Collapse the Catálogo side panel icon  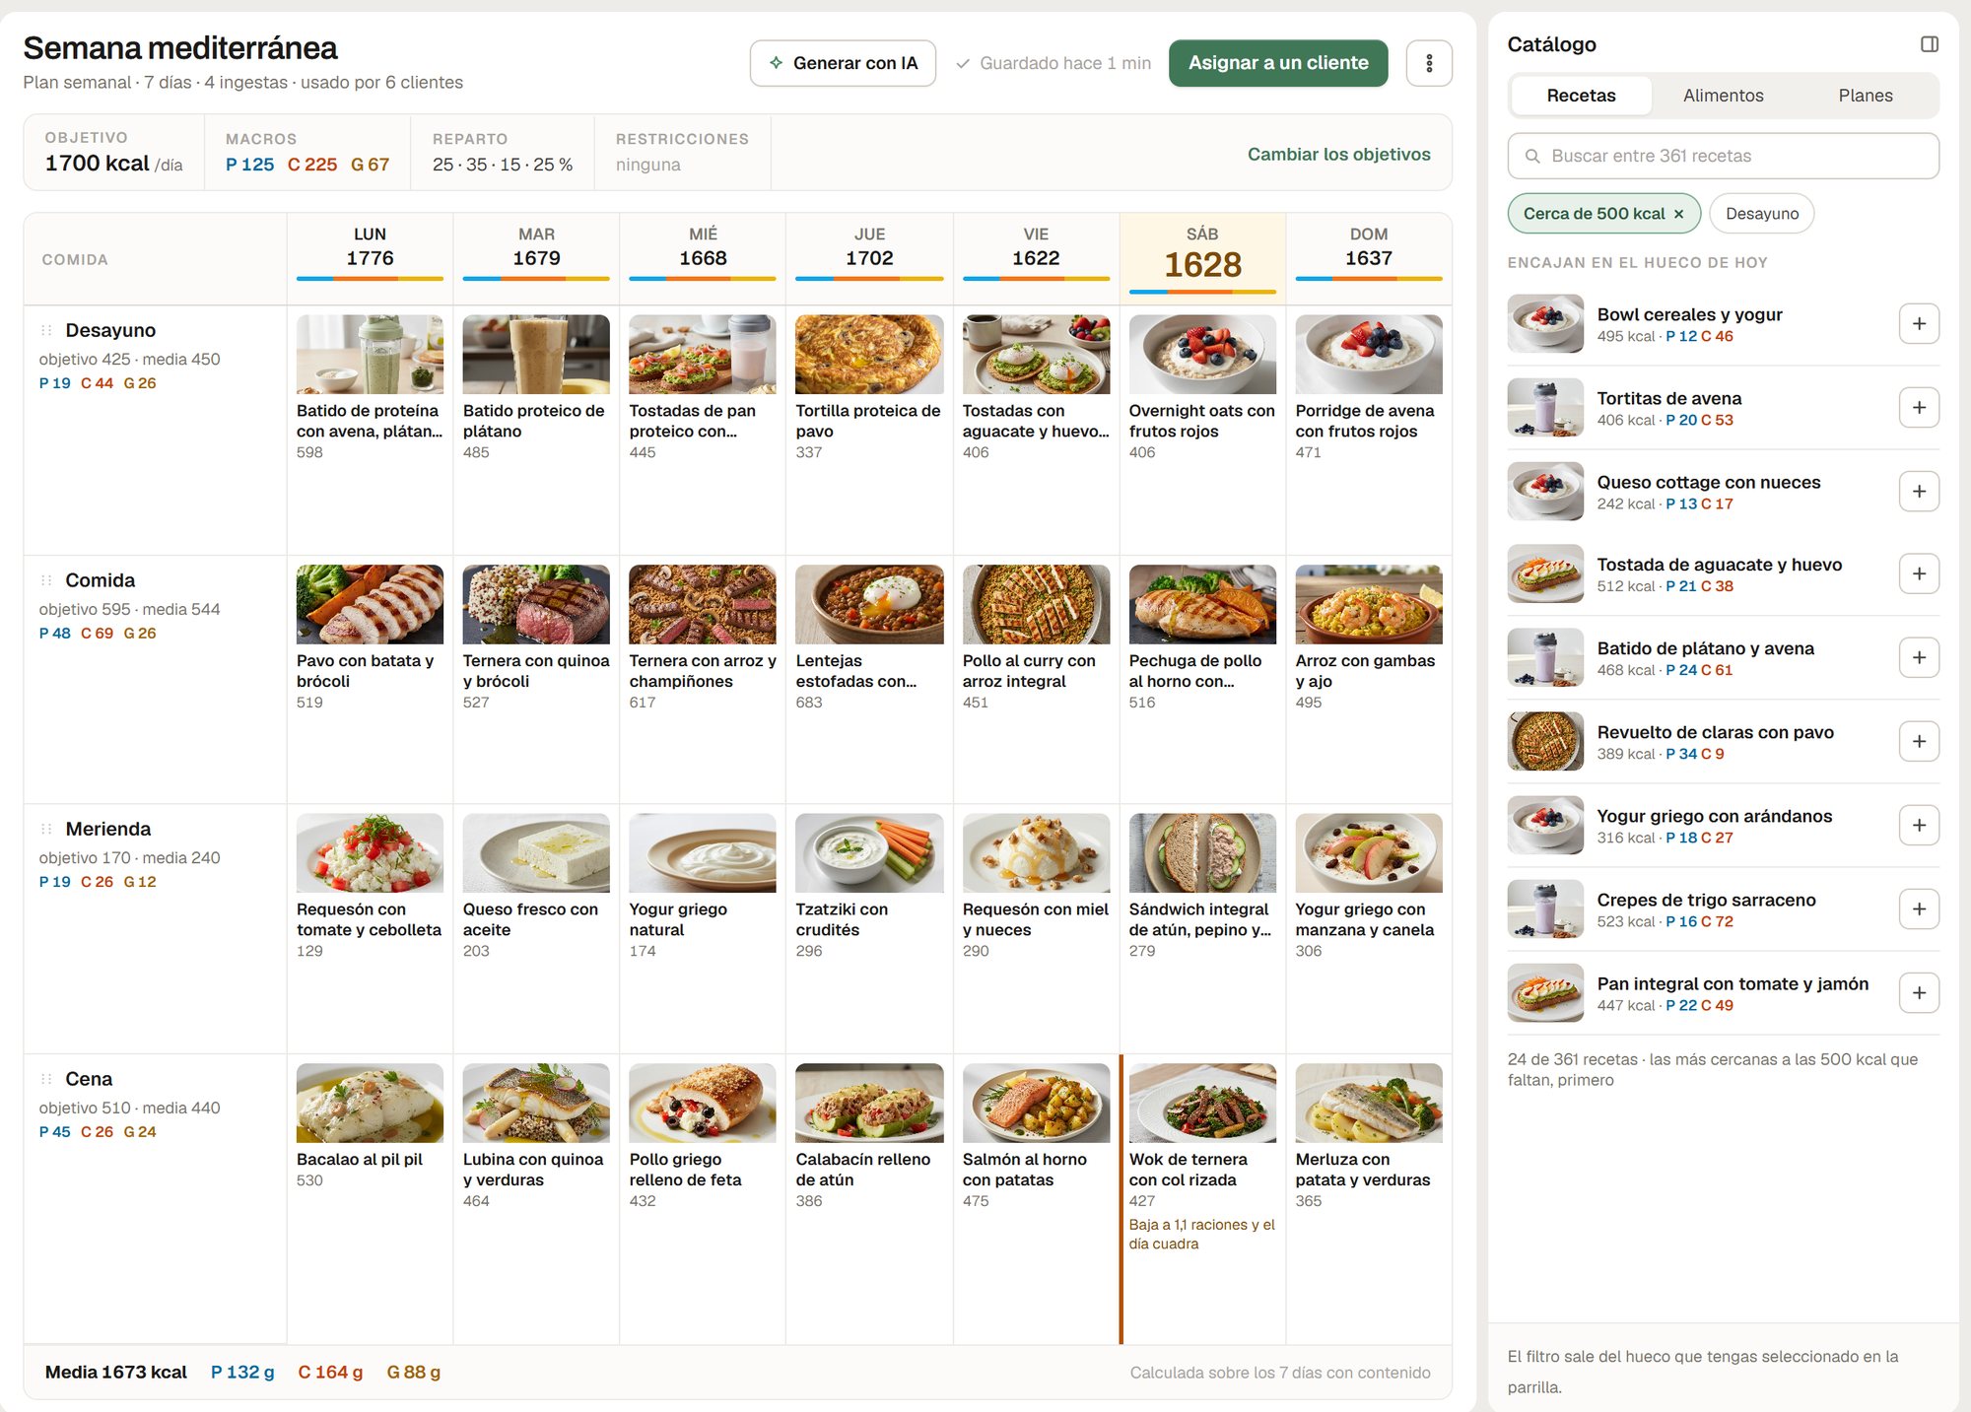coord(1929,44)
